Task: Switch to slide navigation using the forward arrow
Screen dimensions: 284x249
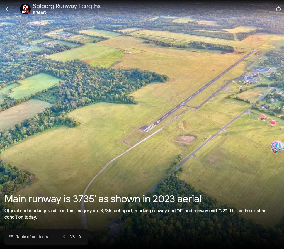Action: 80,236
